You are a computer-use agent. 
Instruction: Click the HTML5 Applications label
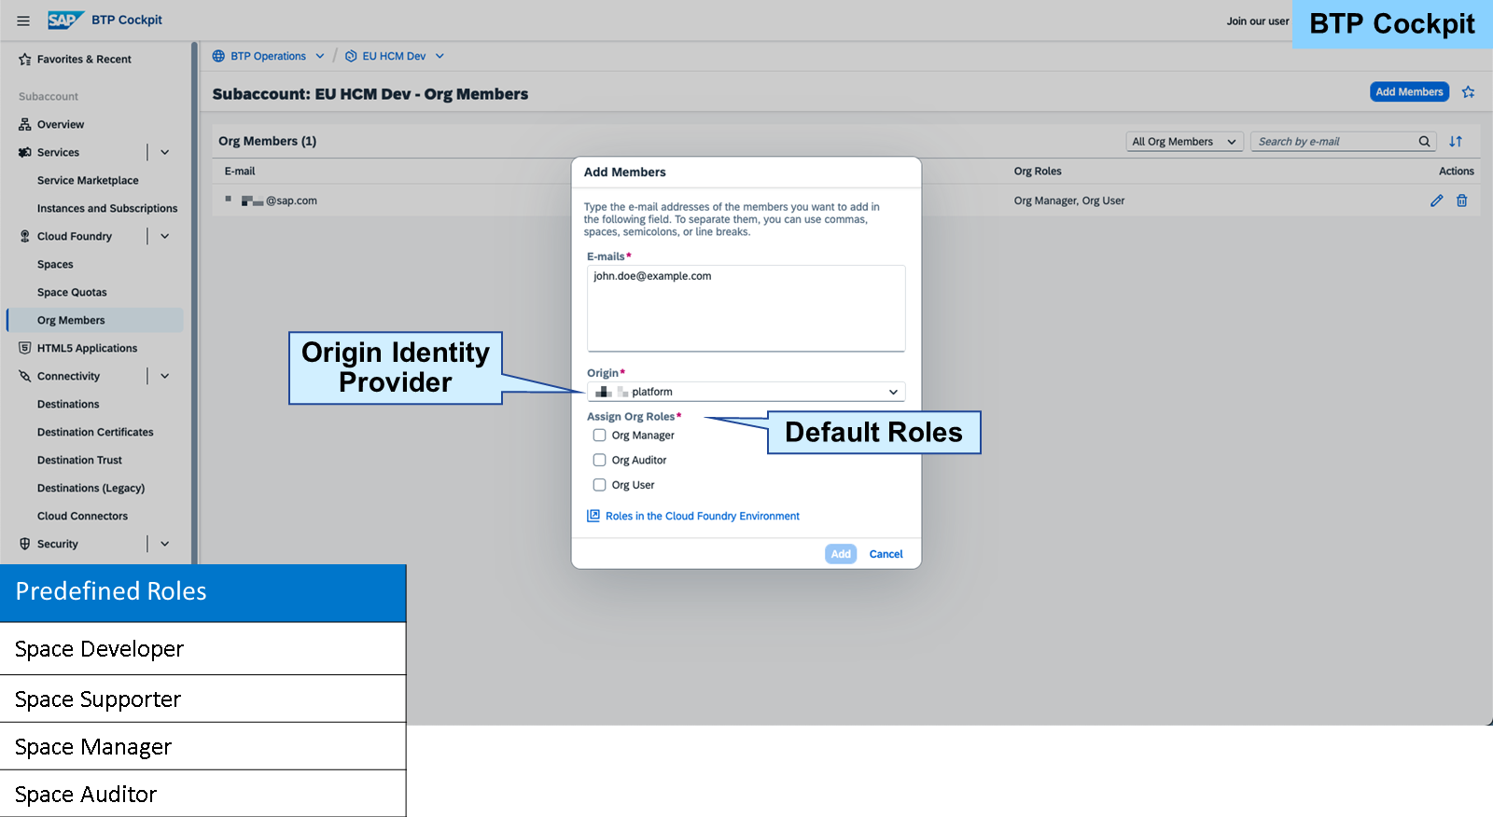pyautogui.click(x=87, y=348)
